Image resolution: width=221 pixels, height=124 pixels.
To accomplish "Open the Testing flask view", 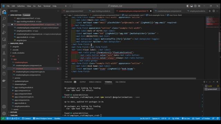I will [4, 53].
